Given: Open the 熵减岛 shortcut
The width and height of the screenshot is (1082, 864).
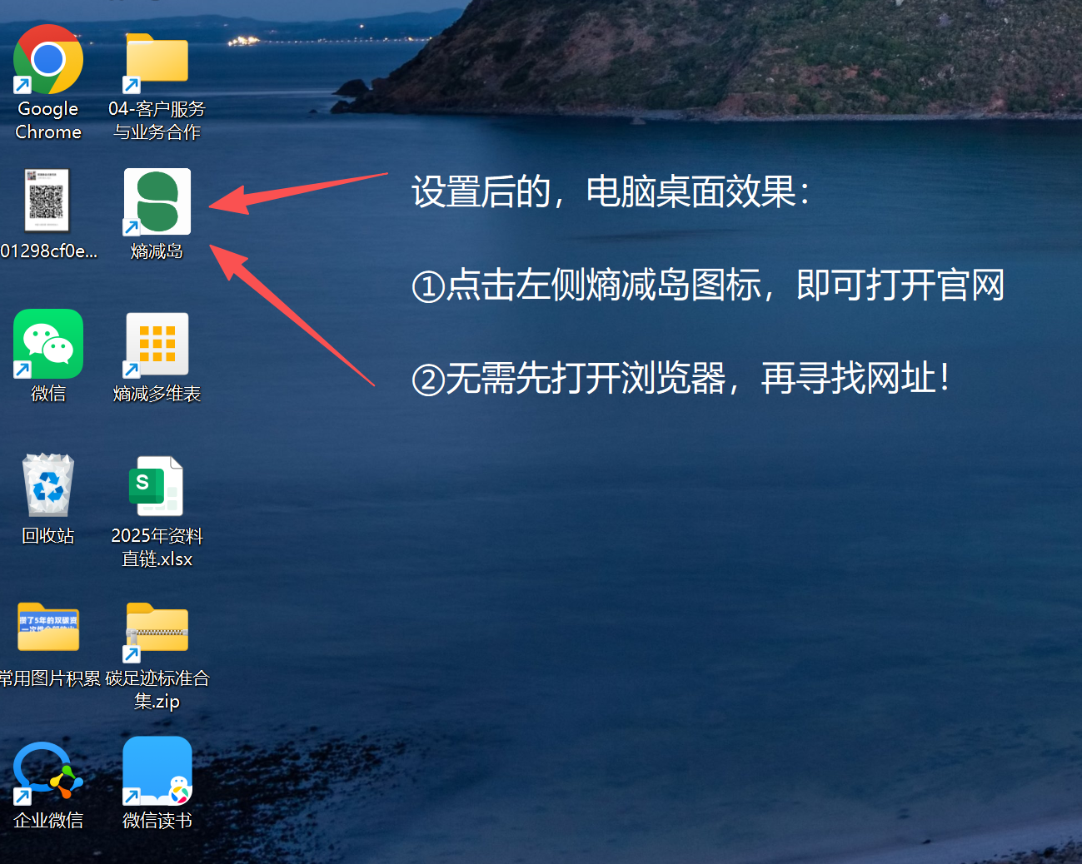Looking at the screenshot, I should click(157, 201).
